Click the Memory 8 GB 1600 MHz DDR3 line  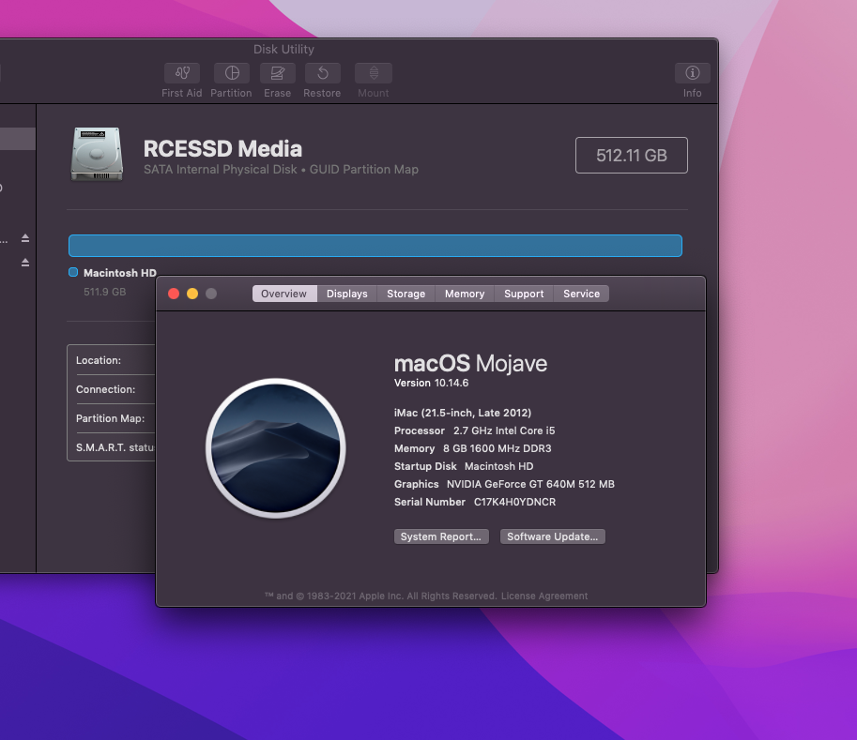(x=473, y=448)
